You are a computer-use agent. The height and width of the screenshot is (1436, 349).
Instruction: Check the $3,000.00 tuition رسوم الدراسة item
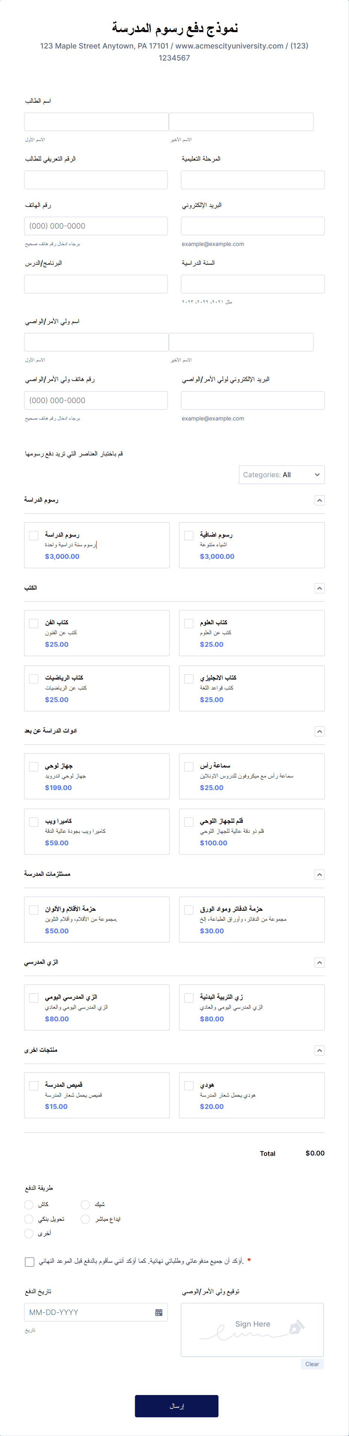[34, 536]
